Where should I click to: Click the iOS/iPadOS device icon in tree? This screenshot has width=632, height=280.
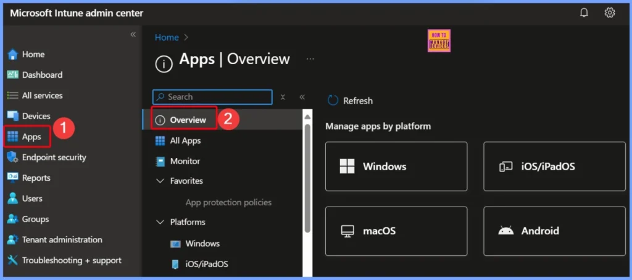[175, 265]
